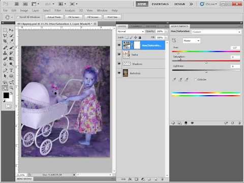Switch to the DESIGN workspace
The width and height of the screenshot is (244, 183).
(179, 4)
